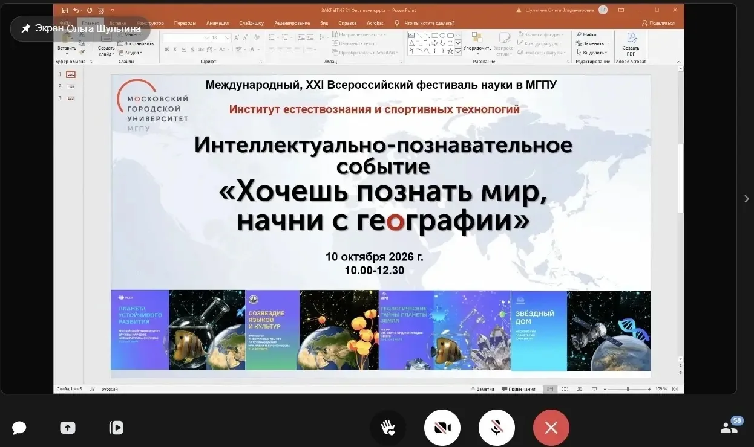Toggle strikethrough abc formatting

201,50
